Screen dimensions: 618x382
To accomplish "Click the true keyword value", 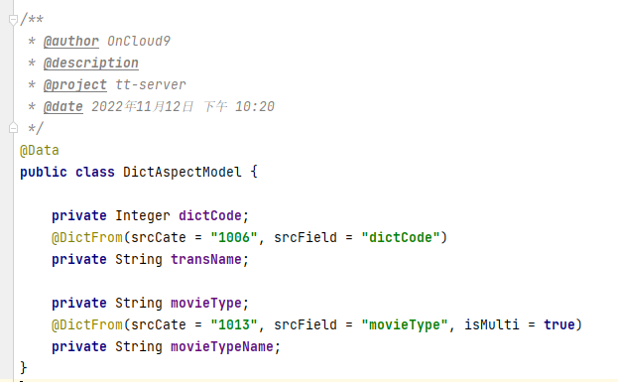I will (x=558, y=324).
